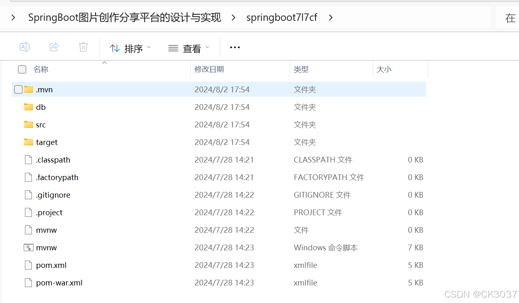The image size is (519, 303).
Task: Go to SpringBoot图片创作分享平台的设计与实现 breadcrumb
Action: coord(125,18)
